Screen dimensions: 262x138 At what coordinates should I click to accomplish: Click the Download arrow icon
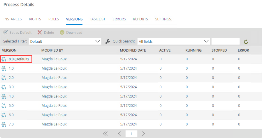62,33
